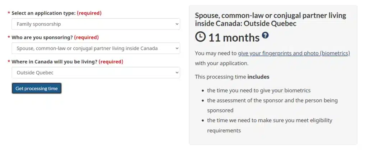Click the question mark help icon
The image size is (368, 155).
[265, 35]
